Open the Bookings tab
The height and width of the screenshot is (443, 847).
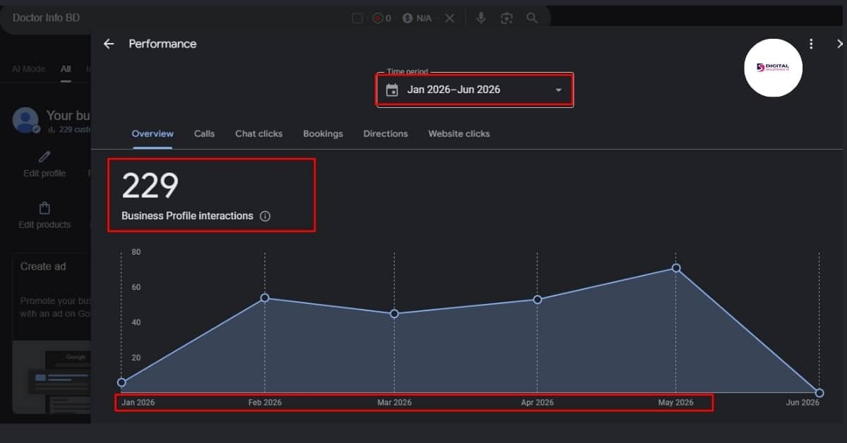click(323, 133)
